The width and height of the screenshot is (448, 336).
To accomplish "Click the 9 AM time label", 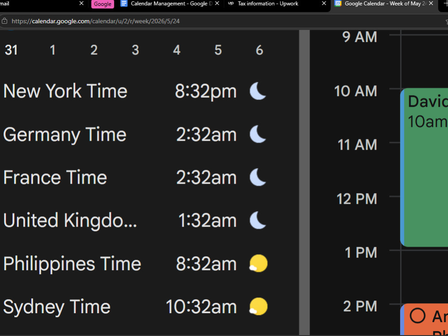I will [x=360, y=37].
